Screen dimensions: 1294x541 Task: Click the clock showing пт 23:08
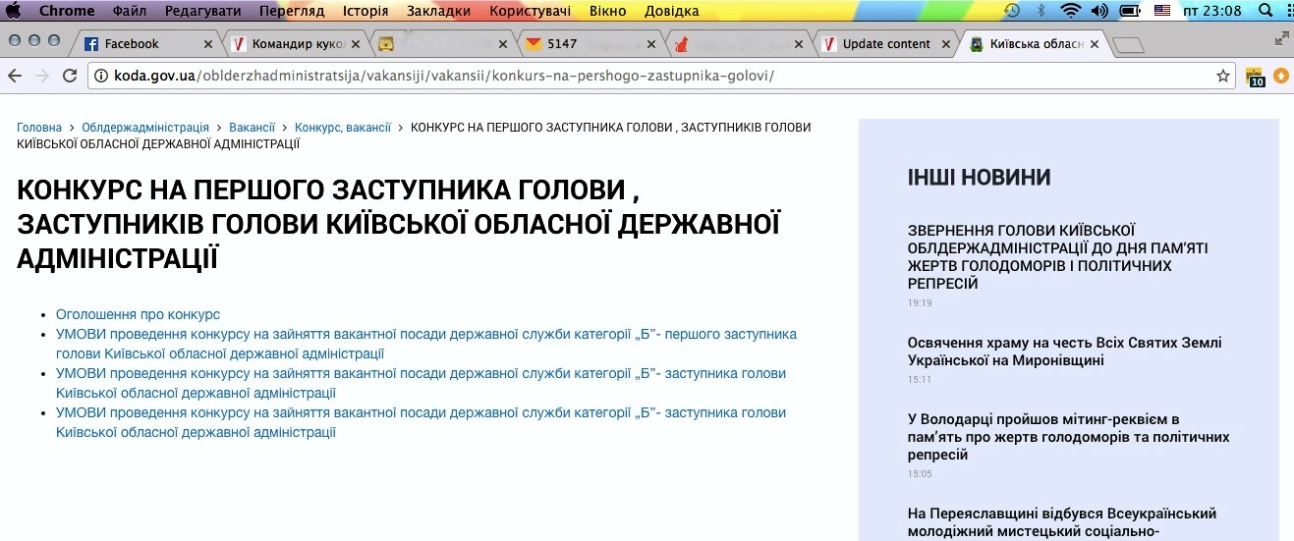pos(1212,11)
